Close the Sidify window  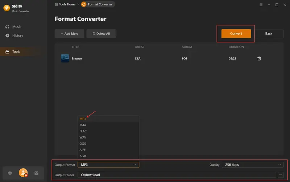[x=285, y=5]
